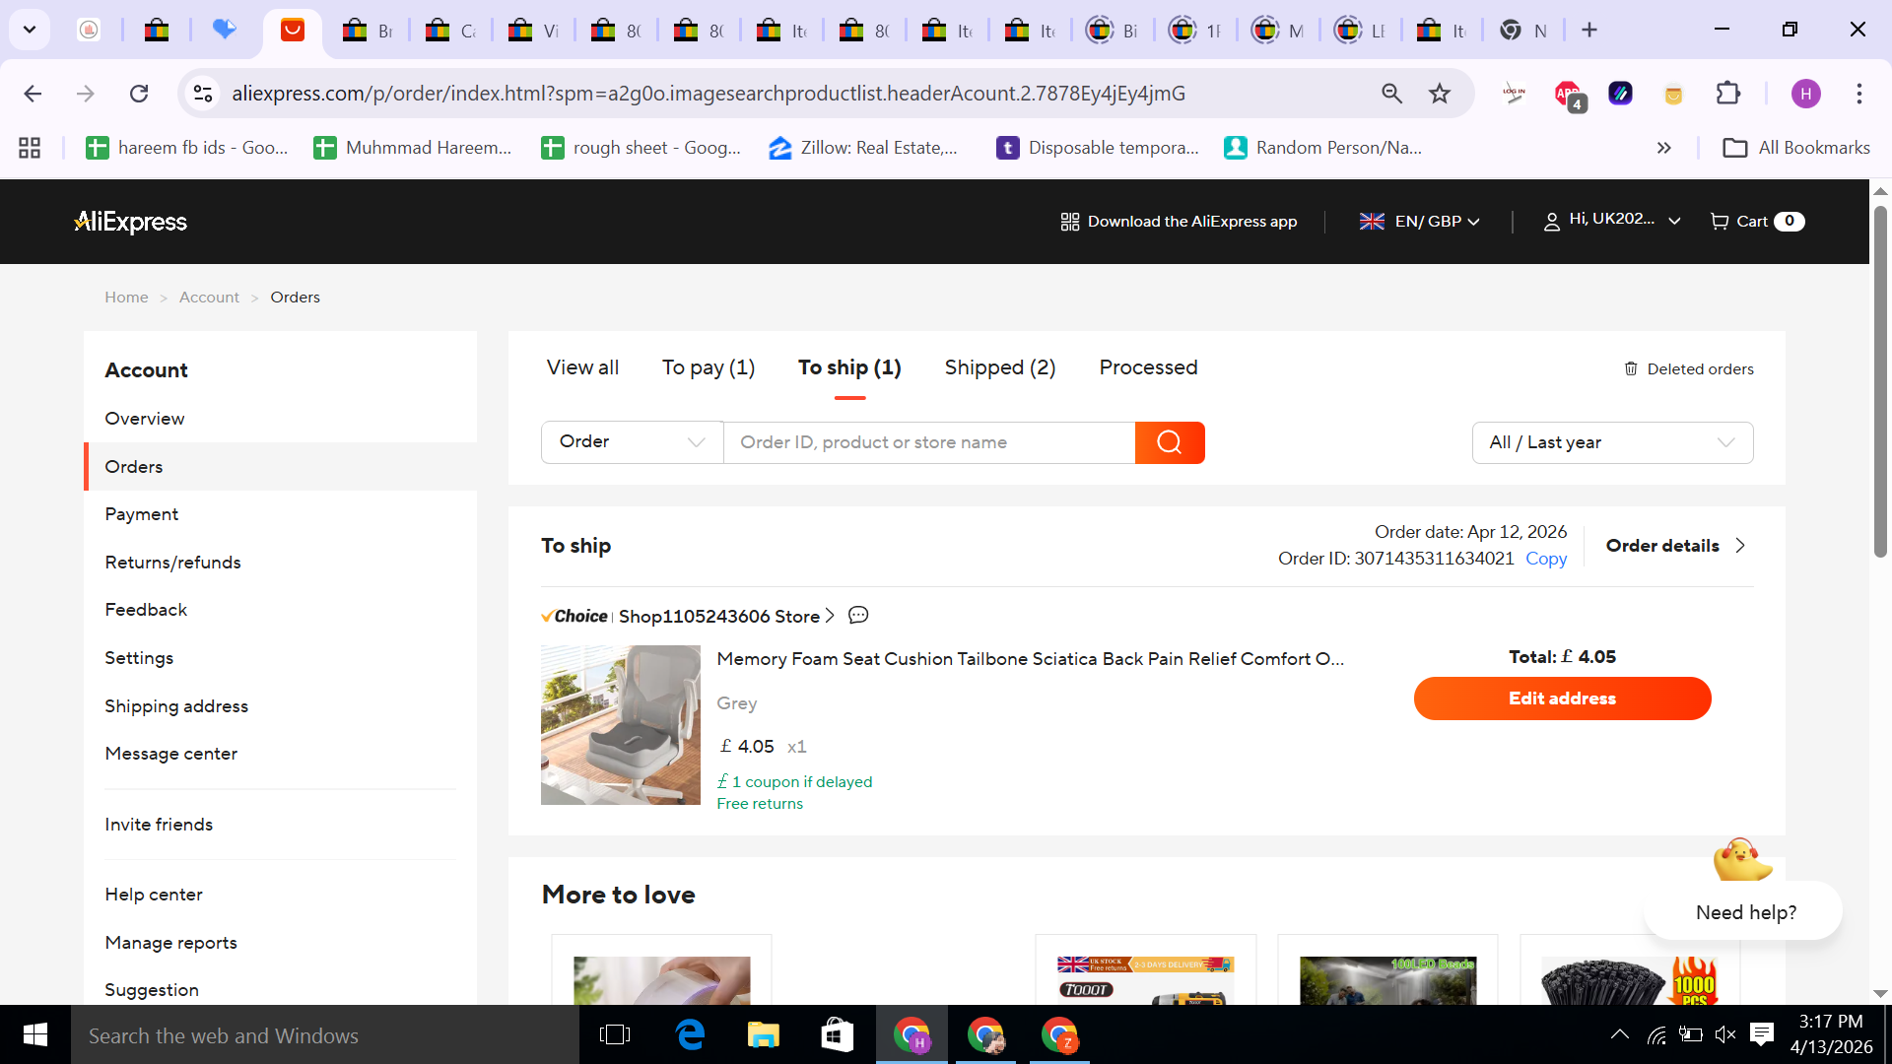Click the site information icon in address bar
1892x1064 pixels.
coord(203,94)
